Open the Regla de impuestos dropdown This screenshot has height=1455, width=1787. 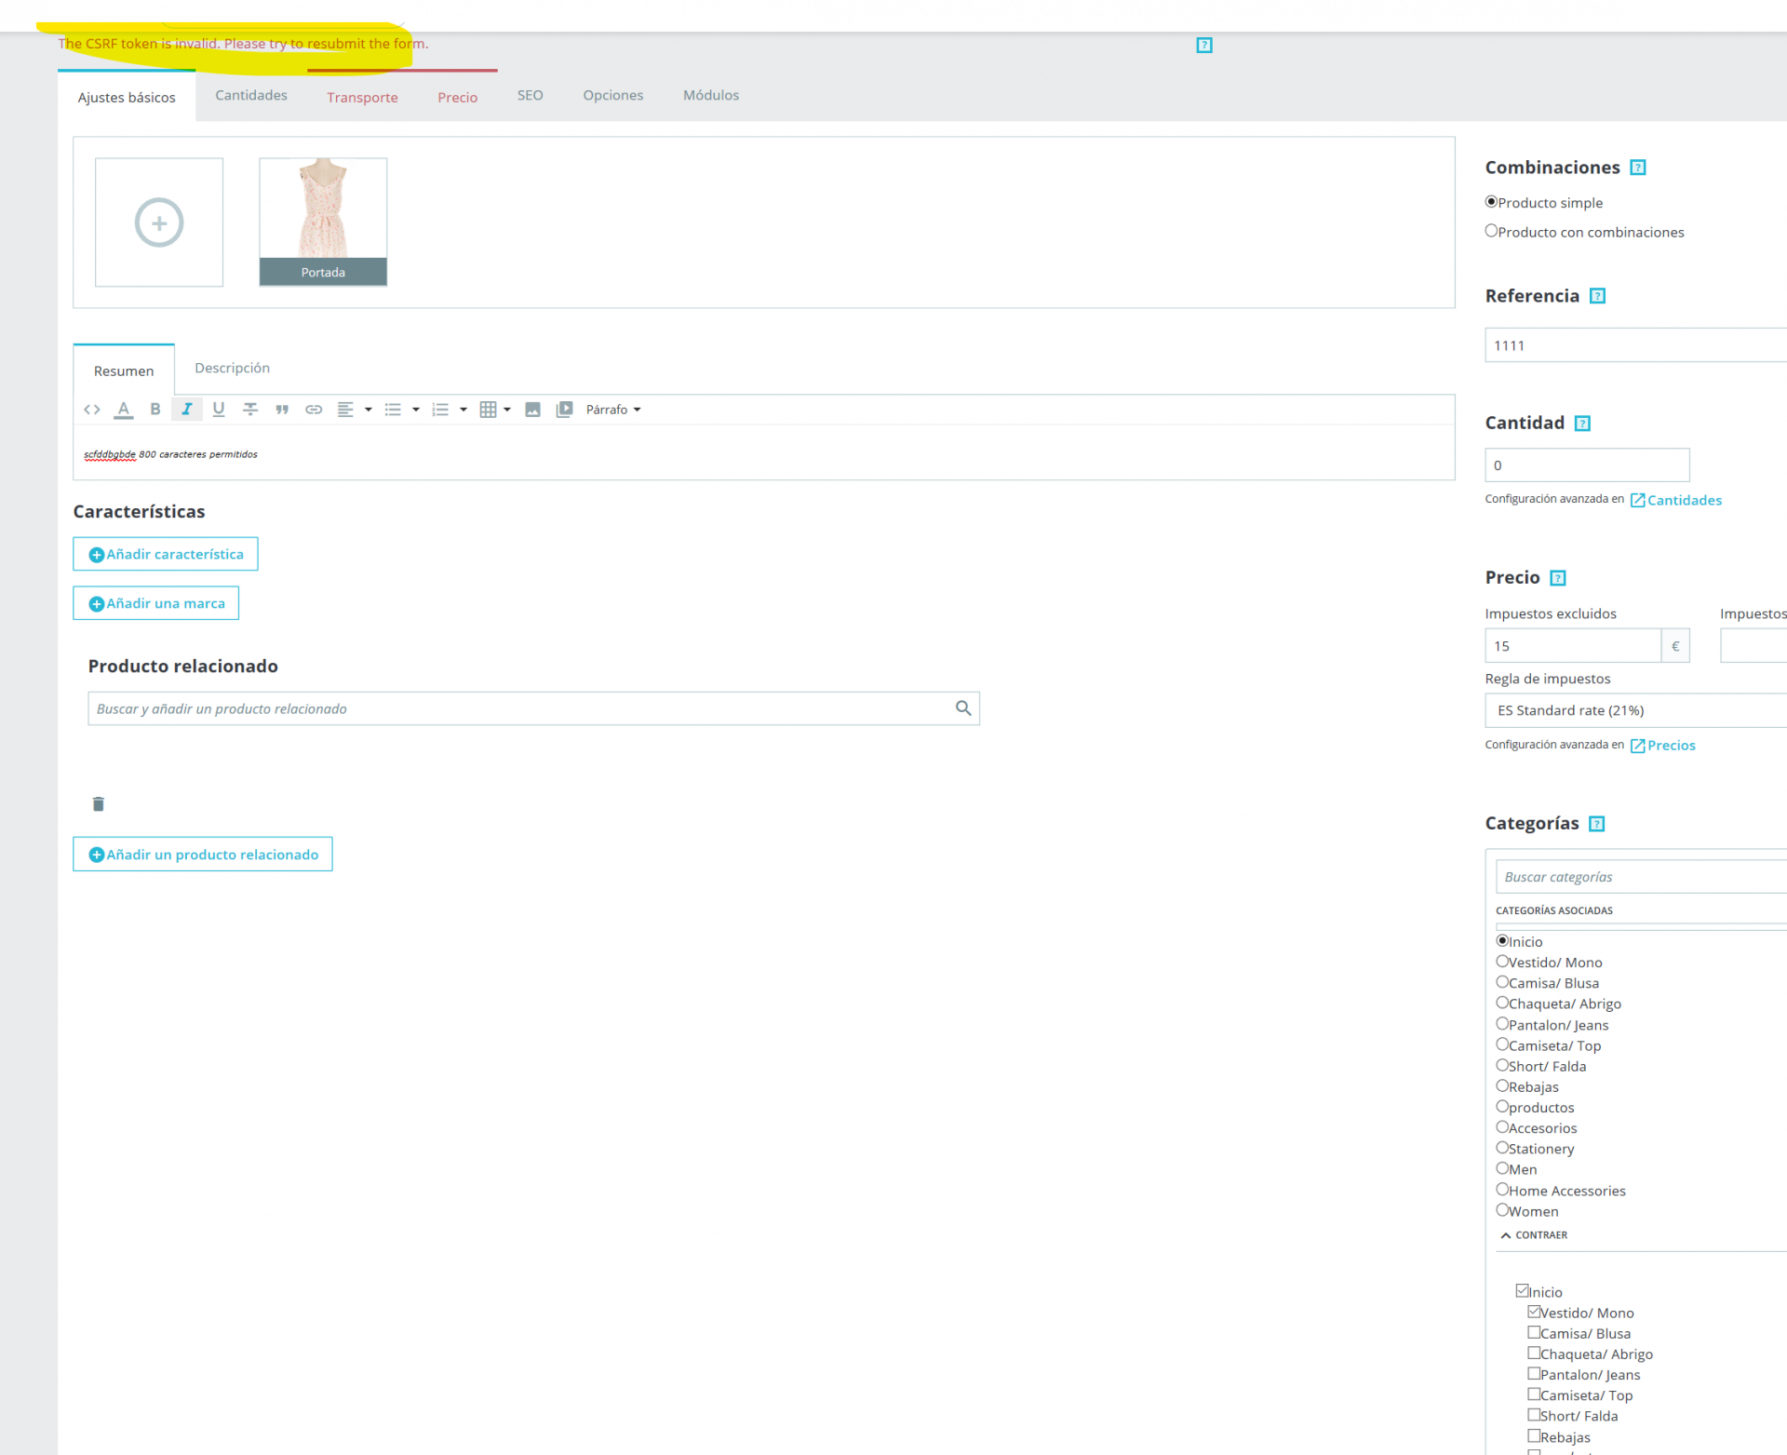click(x=1633, y=710)
